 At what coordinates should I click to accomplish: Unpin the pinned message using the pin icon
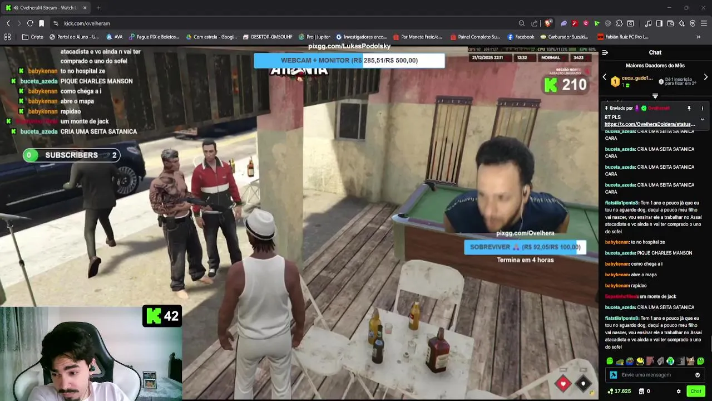[x=689, y=108]
